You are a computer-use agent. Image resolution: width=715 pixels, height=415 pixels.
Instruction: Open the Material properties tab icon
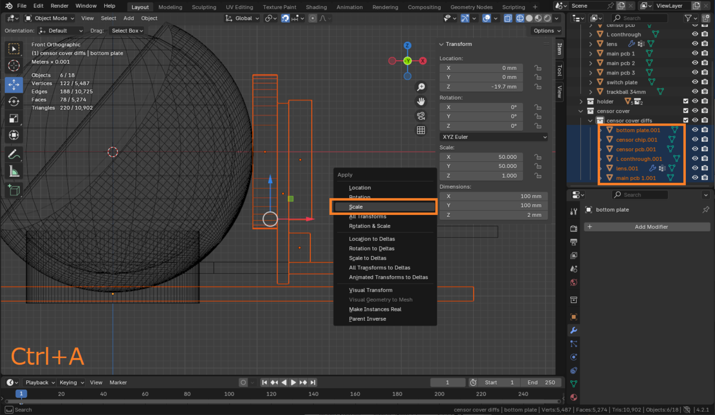(x=573, y=397)
